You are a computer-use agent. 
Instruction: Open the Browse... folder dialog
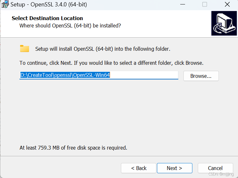[201, 76]
